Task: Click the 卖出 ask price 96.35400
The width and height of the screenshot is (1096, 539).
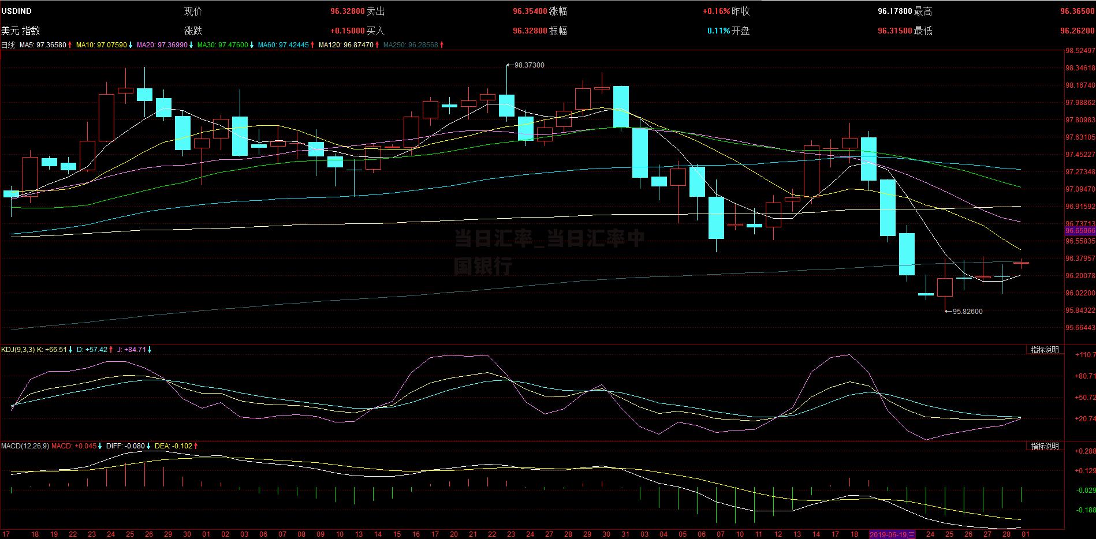Action: [530, 11]
